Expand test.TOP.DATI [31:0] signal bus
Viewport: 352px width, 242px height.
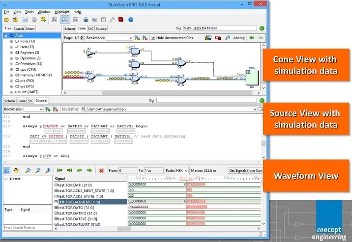56,185
